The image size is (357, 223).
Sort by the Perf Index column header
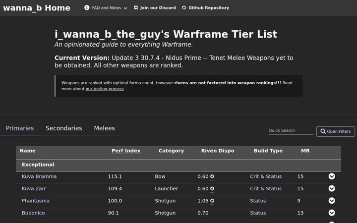pos(126,151)
